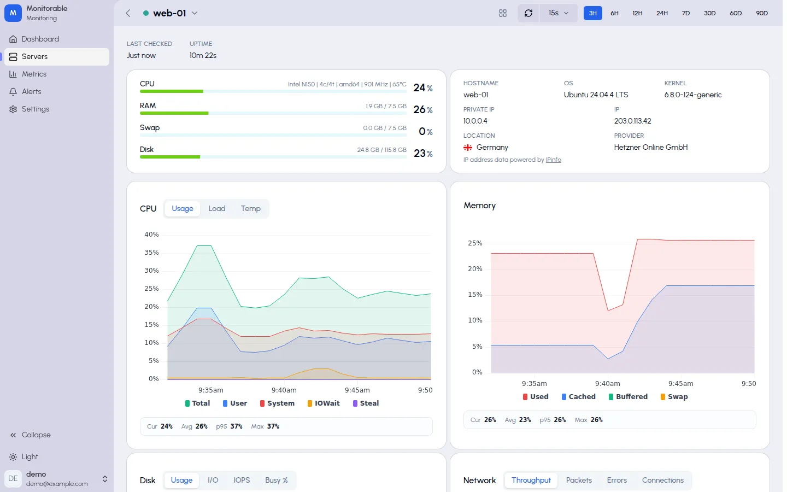The height and width of the screenshot is (492, 787).
Task: Select the 60D time range
Action: click(x=736, y=13)
